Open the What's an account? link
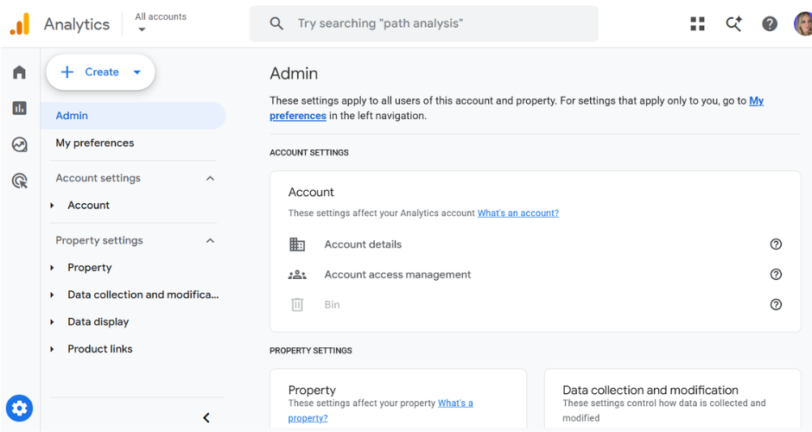812x432 pixels. pos(517,213)
